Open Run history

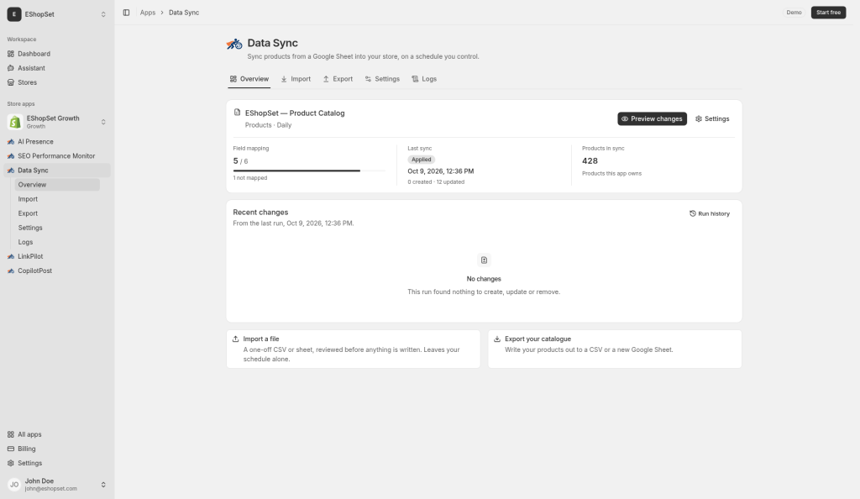pos(710,214)
